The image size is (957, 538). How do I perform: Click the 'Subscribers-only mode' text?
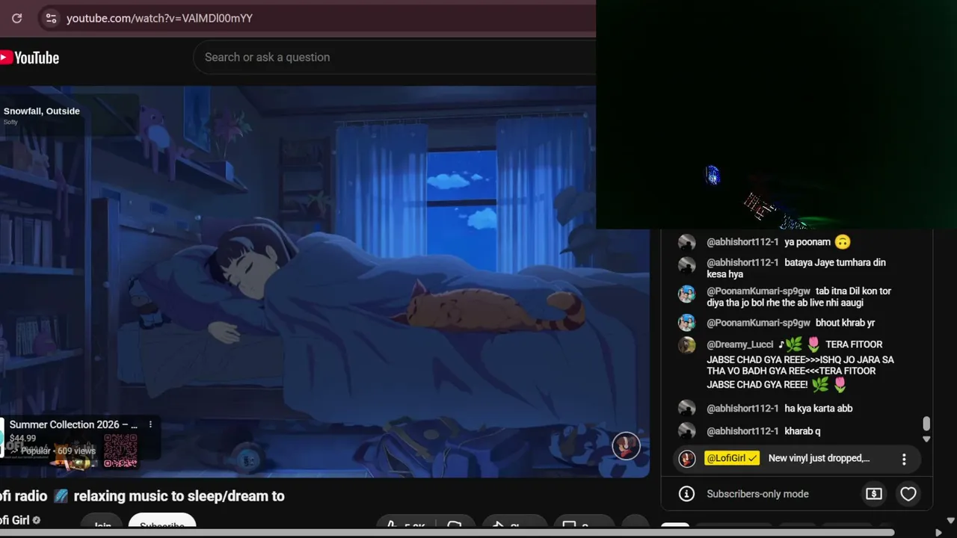tap(757, 494)
